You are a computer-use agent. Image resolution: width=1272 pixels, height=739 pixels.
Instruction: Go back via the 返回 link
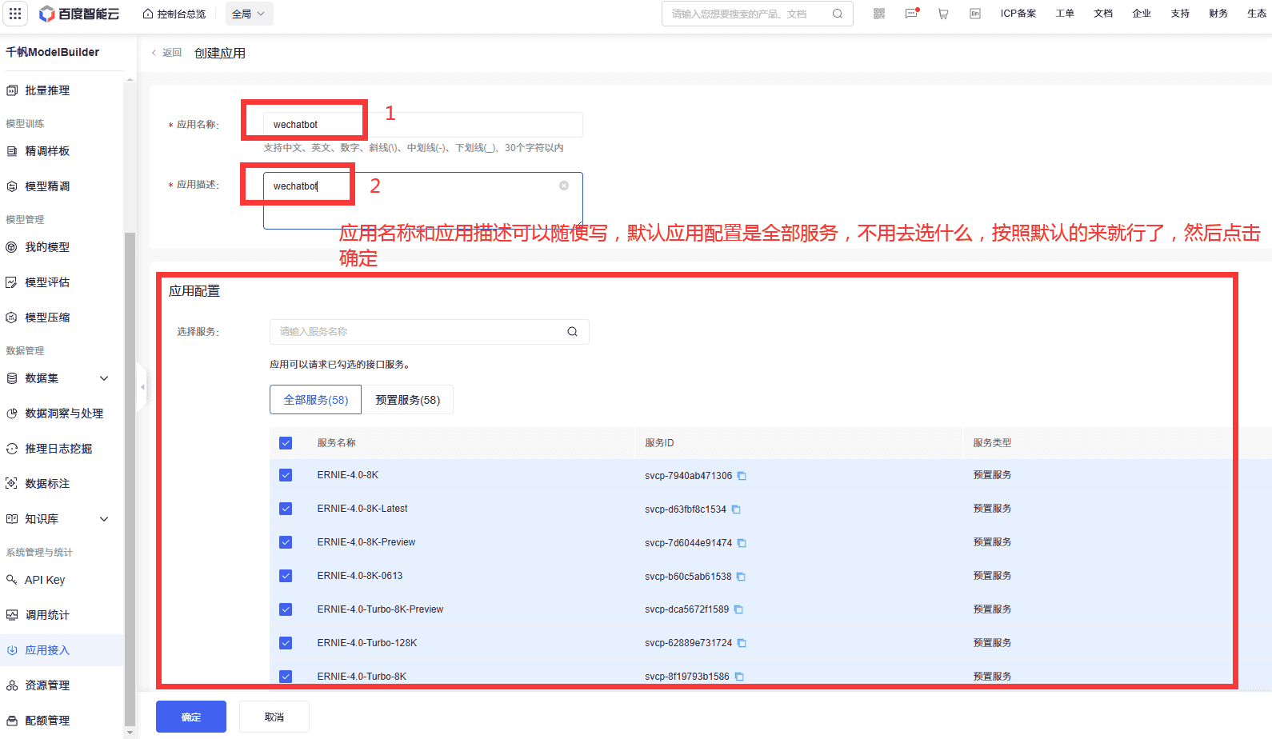(166, 53)
